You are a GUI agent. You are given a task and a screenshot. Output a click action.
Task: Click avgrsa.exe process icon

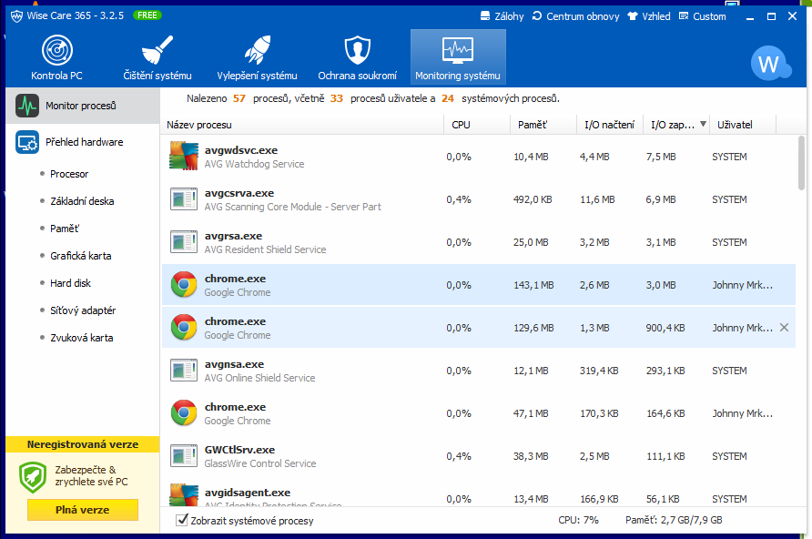(x=184, y=242)
